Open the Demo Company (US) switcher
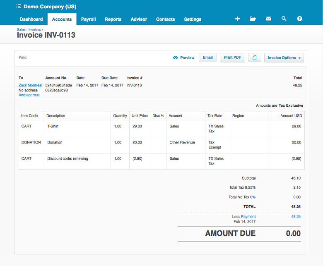323x266 pixels. coord(50,7)
